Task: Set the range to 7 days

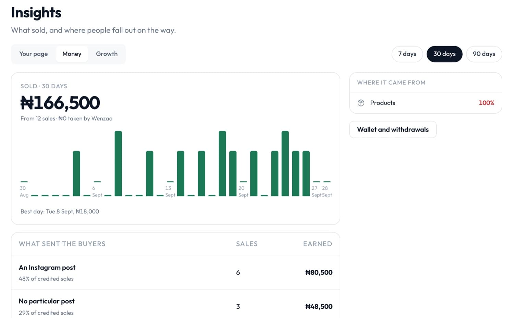Action: pos(407,54)
